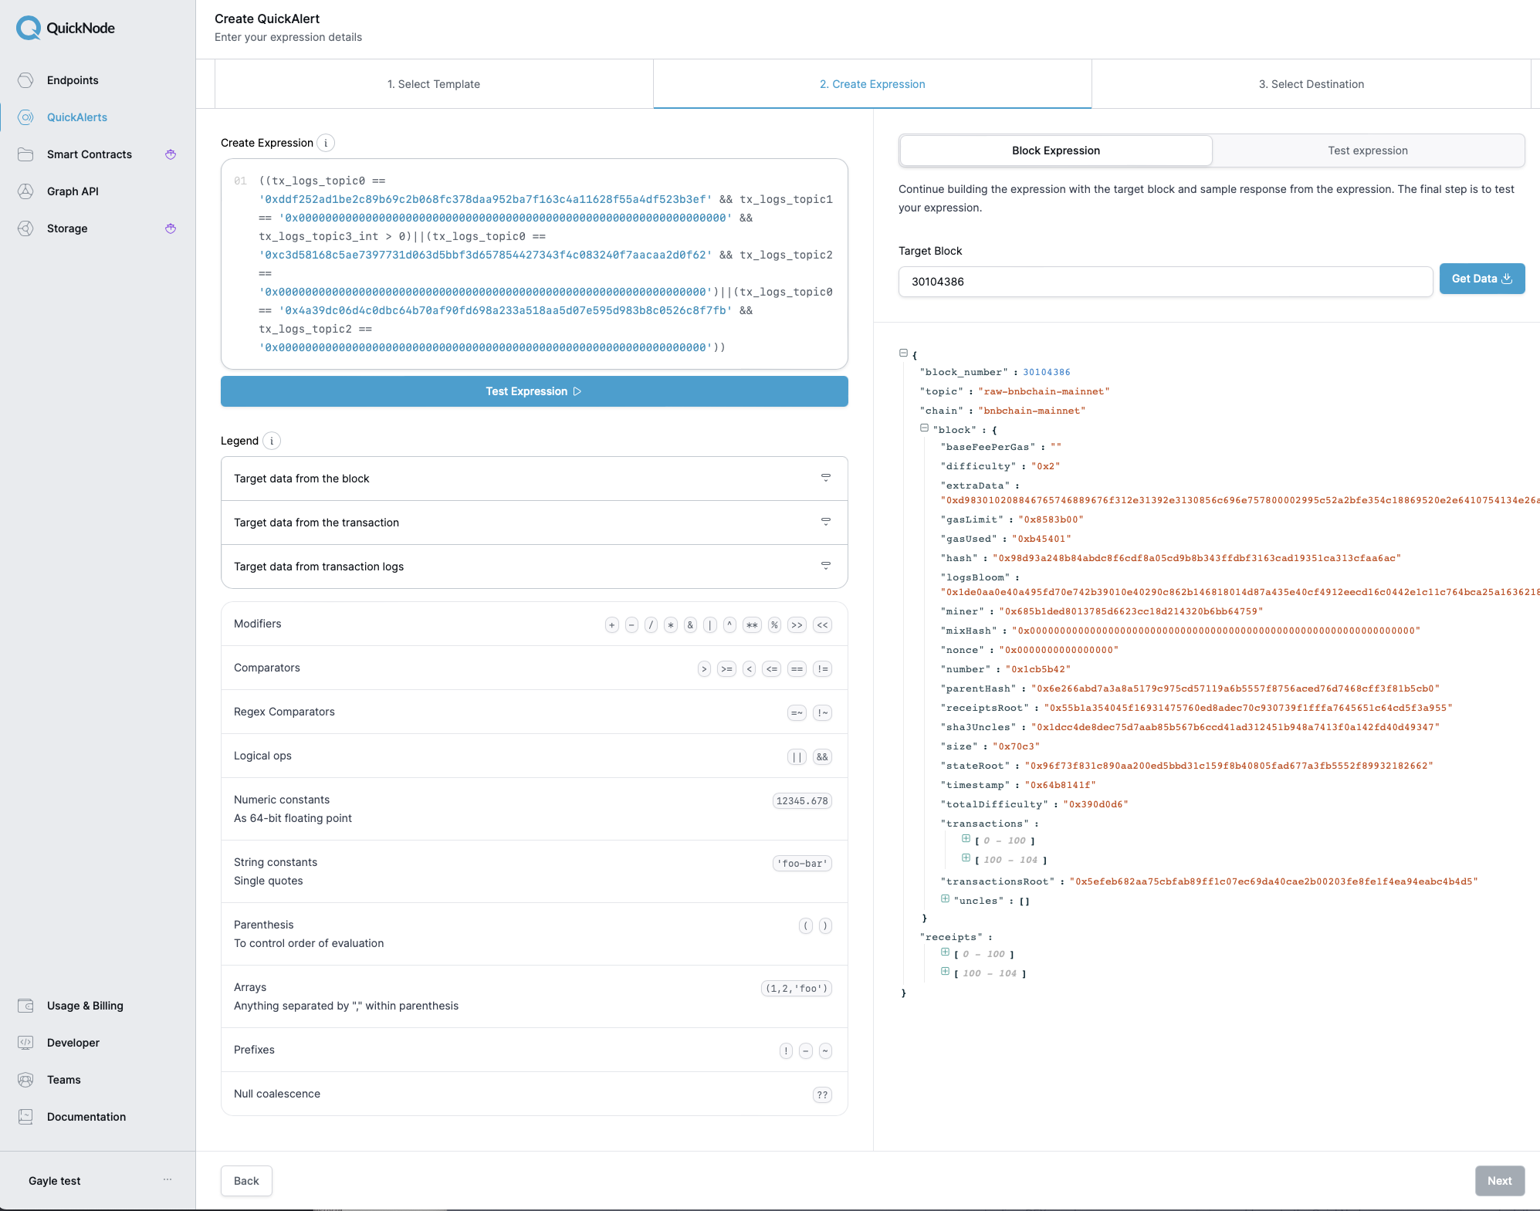
Task: Insert the logical OR operator
Action: 797,757
